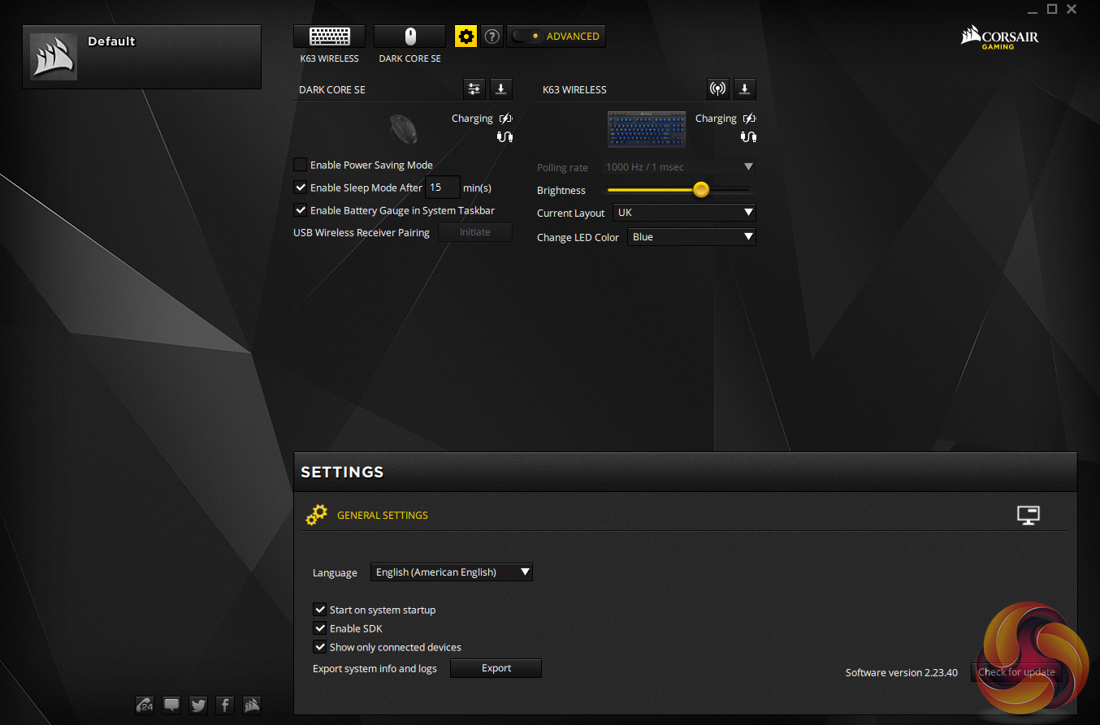Screen dimensions: 1100x725
Task: Click the USB Wireless Receiver Pairing label
Action: 362,233
